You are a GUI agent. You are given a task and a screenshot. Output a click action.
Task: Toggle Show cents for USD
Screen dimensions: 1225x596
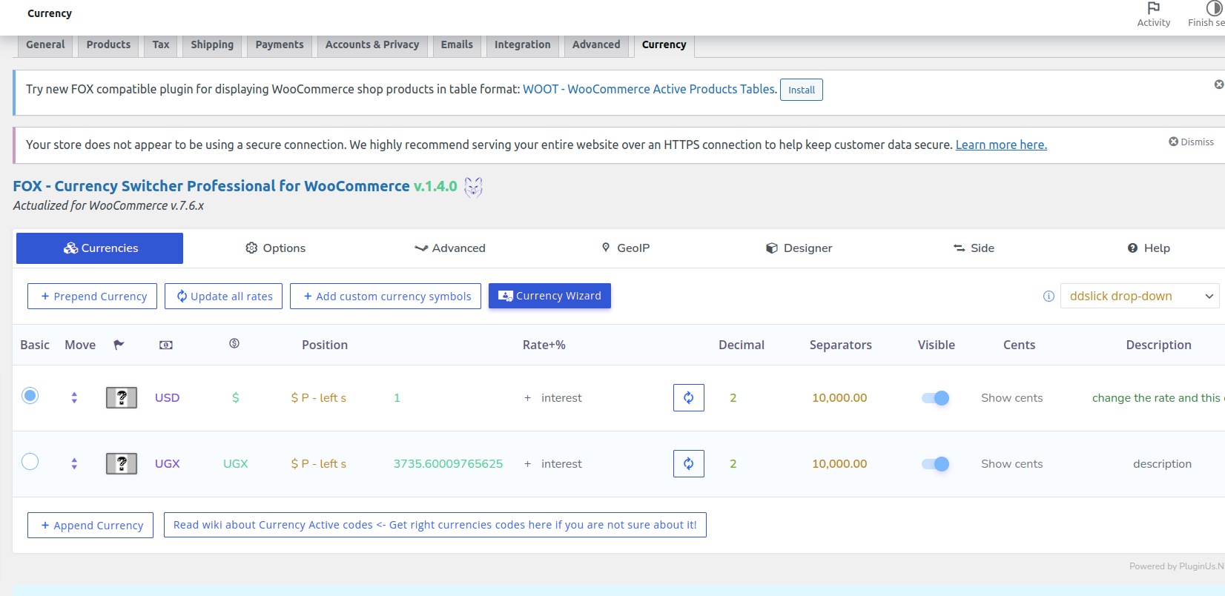pyautogui.click(x=1011, y=398)
